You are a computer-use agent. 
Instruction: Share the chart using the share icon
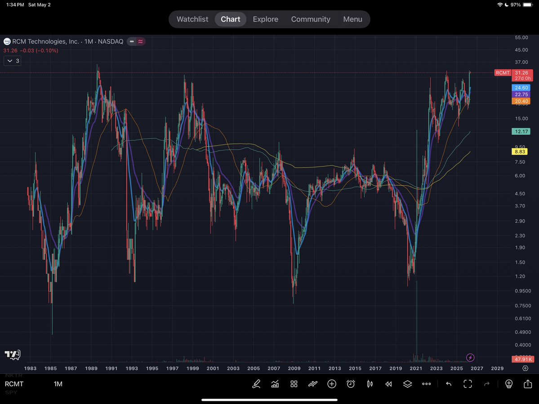(x=528, y=383)
